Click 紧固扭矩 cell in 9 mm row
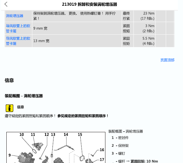The height and width of the screenshot is (163, 183). tap(128, 28)
